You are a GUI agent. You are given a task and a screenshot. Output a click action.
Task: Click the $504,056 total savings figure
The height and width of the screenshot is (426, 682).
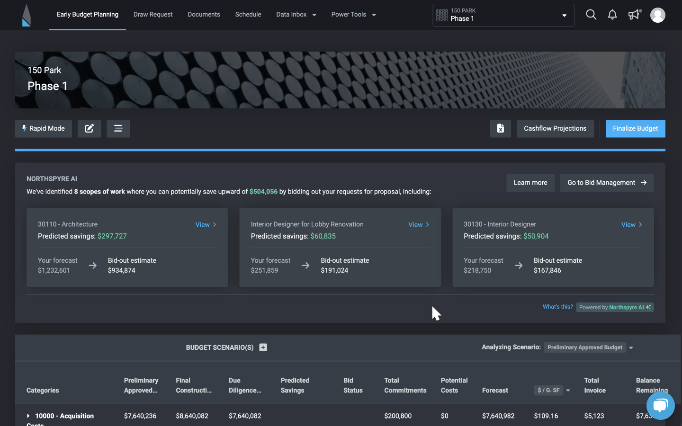(x=263, y=192)
